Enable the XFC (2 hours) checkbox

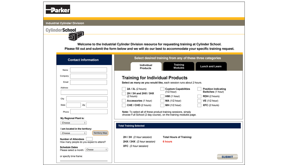[x=199, y=105]
